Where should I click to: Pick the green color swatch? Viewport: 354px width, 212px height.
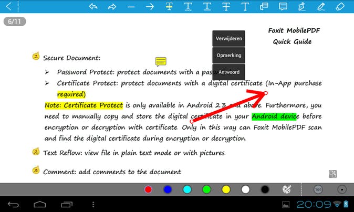pos(206,189)
